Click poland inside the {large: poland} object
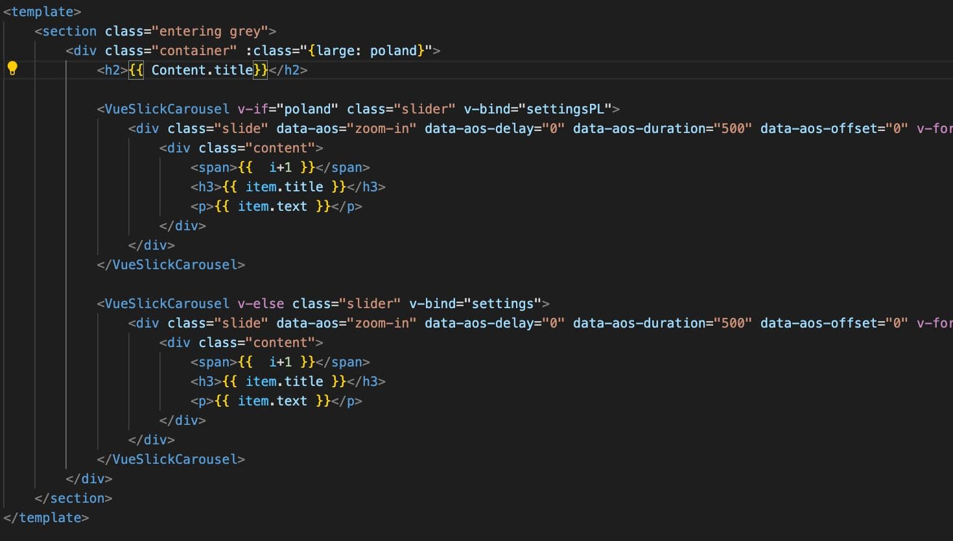 pos(394,51)
